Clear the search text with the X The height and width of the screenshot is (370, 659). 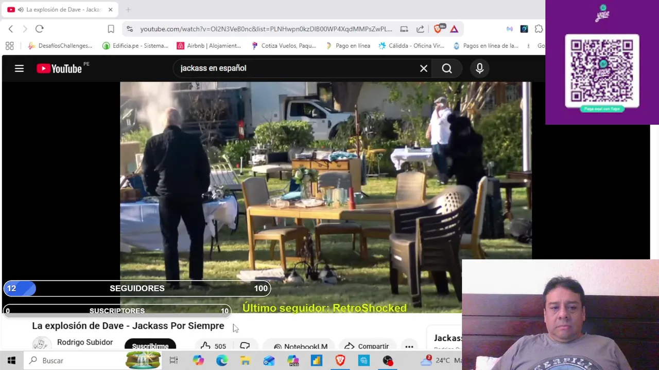pos(424,68)
